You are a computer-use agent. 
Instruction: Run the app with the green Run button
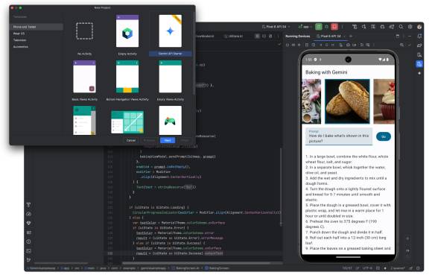(x=318, y=27)
